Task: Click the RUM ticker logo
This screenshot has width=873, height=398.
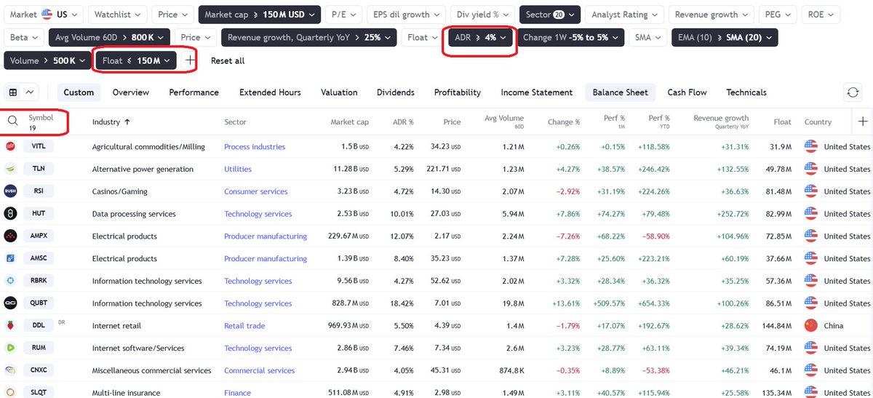Action: 11,348
